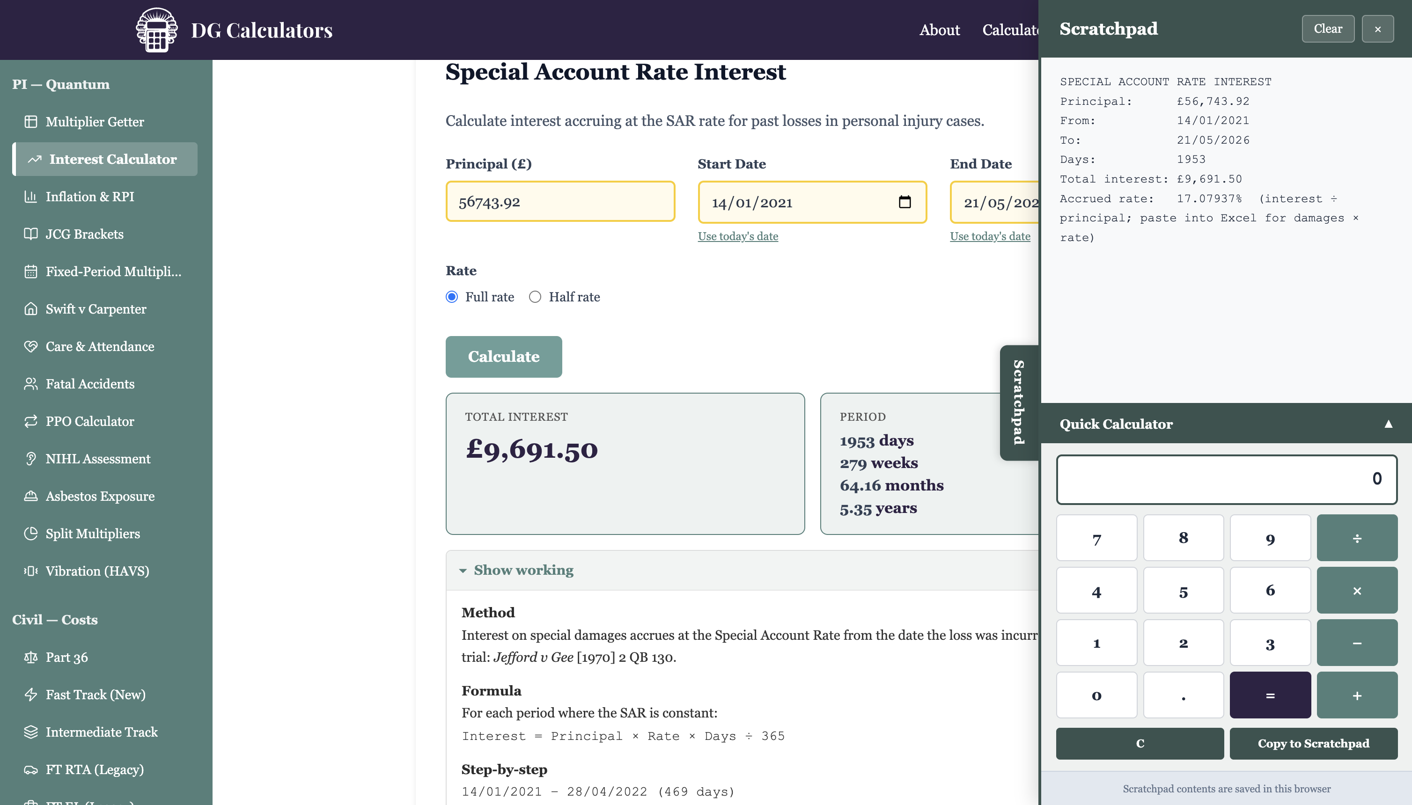Screen dimensions: 1412x805
Task: Open Multiplier Getter table icon
Action: click(31, 122)
